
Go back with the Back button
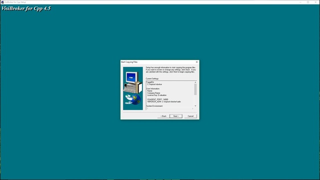point(163,116)
